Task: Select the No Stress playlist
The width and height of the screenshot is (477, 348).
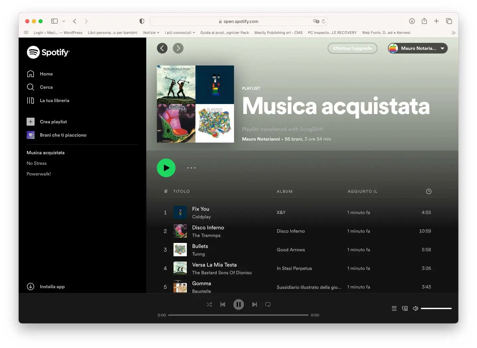Action: [37, 163]
